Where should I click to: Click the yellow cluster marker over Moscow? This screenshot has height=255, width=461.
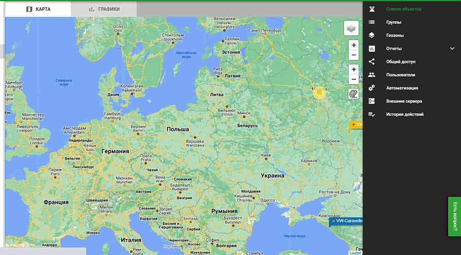(x=319, y=92)
